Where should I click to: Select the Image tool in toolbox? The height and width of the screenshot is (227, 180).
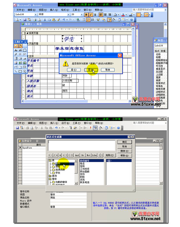coord(16,63)
